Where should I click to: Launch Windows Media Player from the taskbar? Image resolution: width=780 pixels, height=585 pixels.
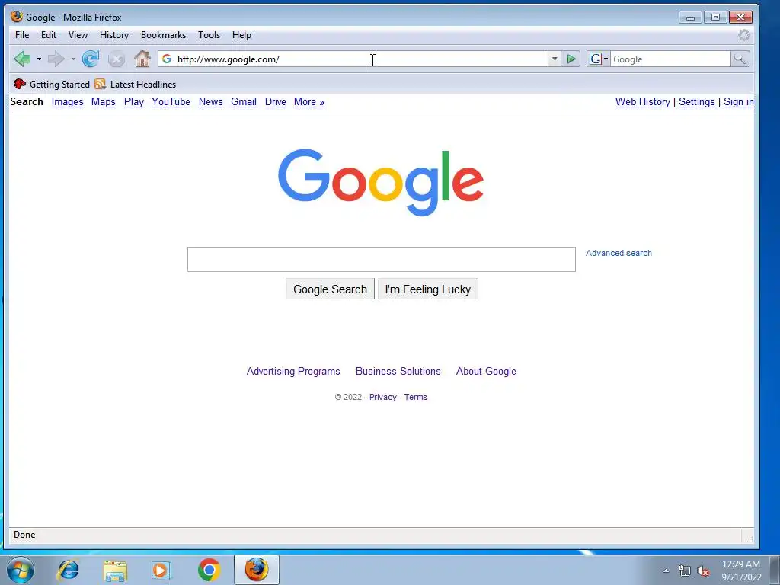tap(161, 570)
